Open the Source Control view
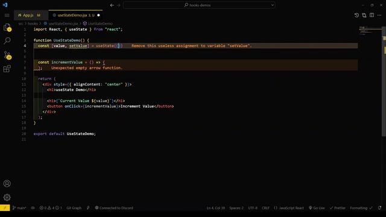The image size is (386, 217). tap(7, 55)
